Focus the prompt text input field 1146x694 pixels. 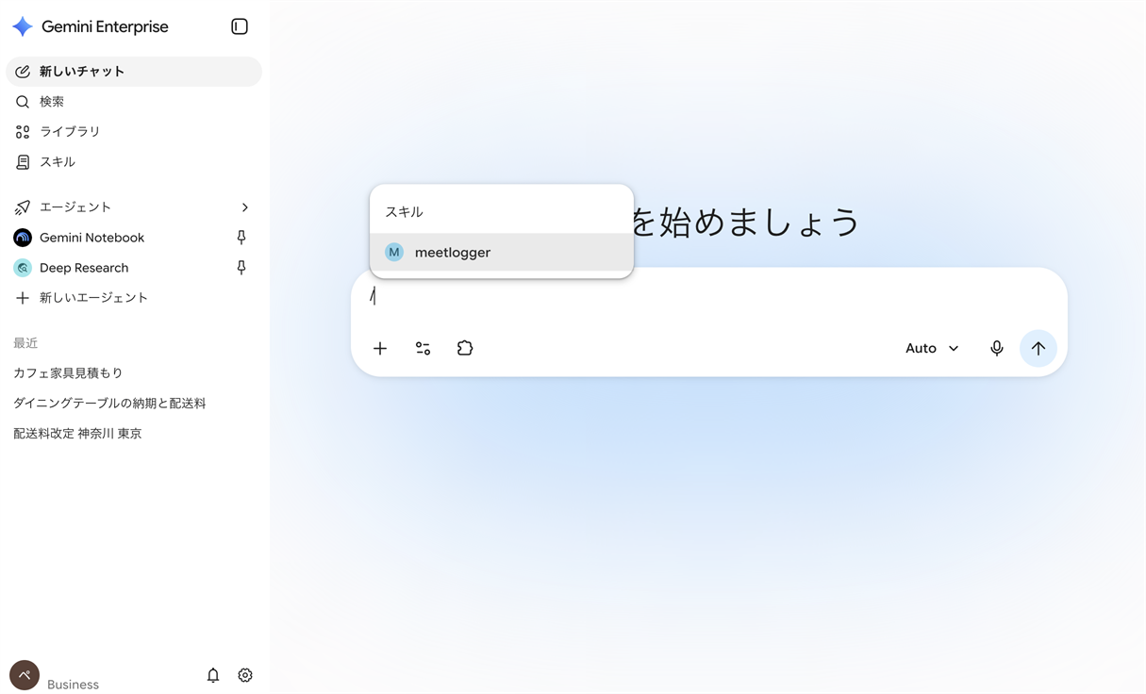click(x=709, y=296)
